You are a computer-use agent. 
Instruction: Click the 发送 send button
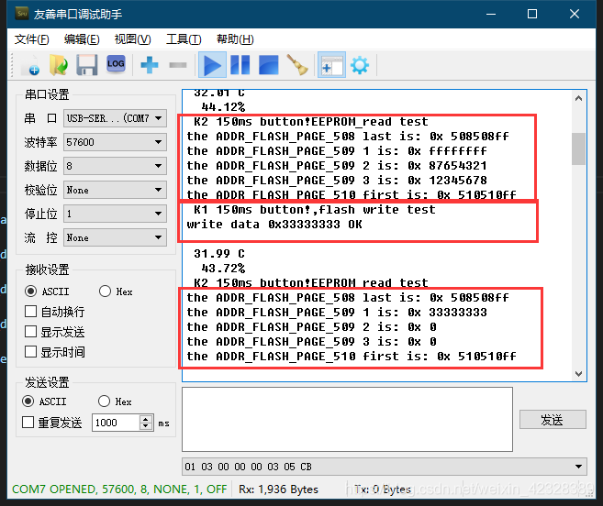point(553,420)
